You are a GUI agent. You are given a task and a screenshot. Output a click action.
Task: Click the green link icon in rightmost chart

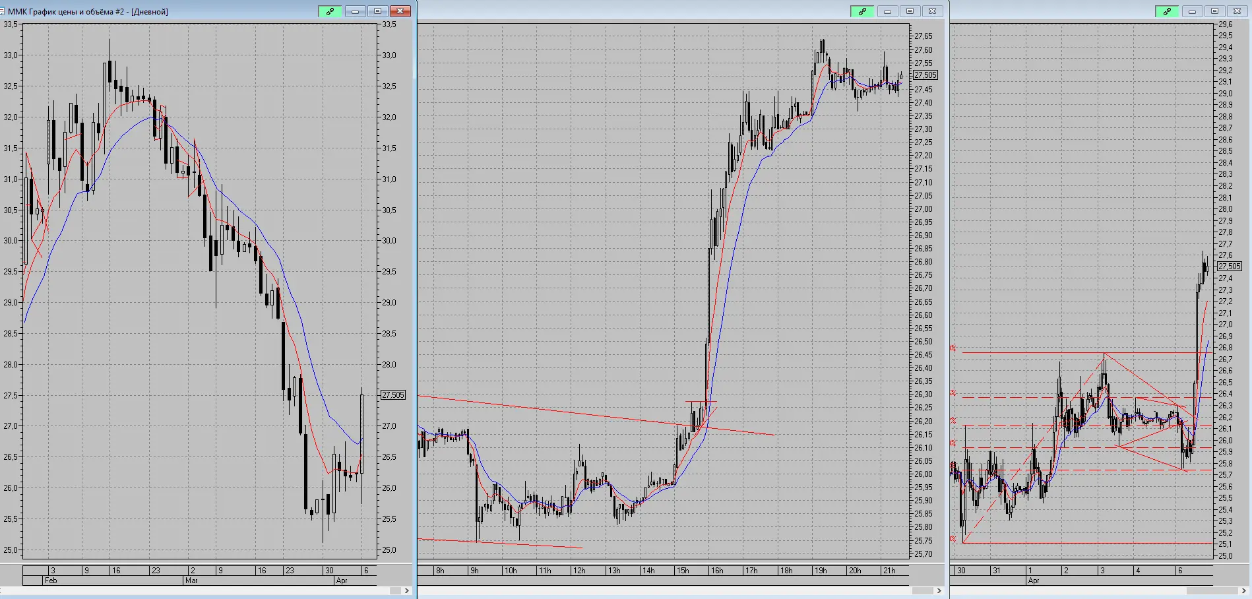click(1167, 11)
